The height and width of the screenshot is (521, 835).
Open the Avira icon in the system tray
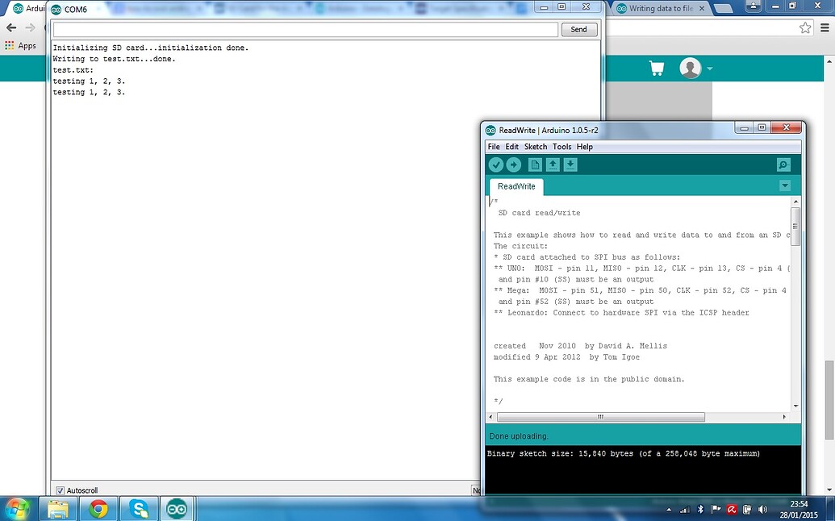click(x=732, y=509)
